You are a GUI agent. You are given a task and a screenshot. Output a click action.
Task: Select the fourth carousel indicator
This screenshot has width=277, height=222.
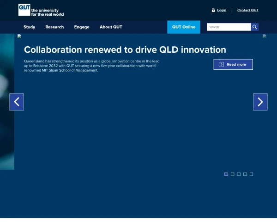245,174
